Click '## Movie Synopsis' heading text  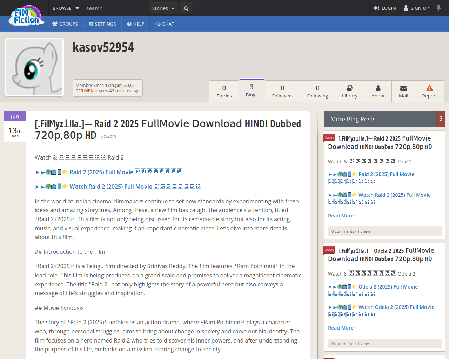59,308
